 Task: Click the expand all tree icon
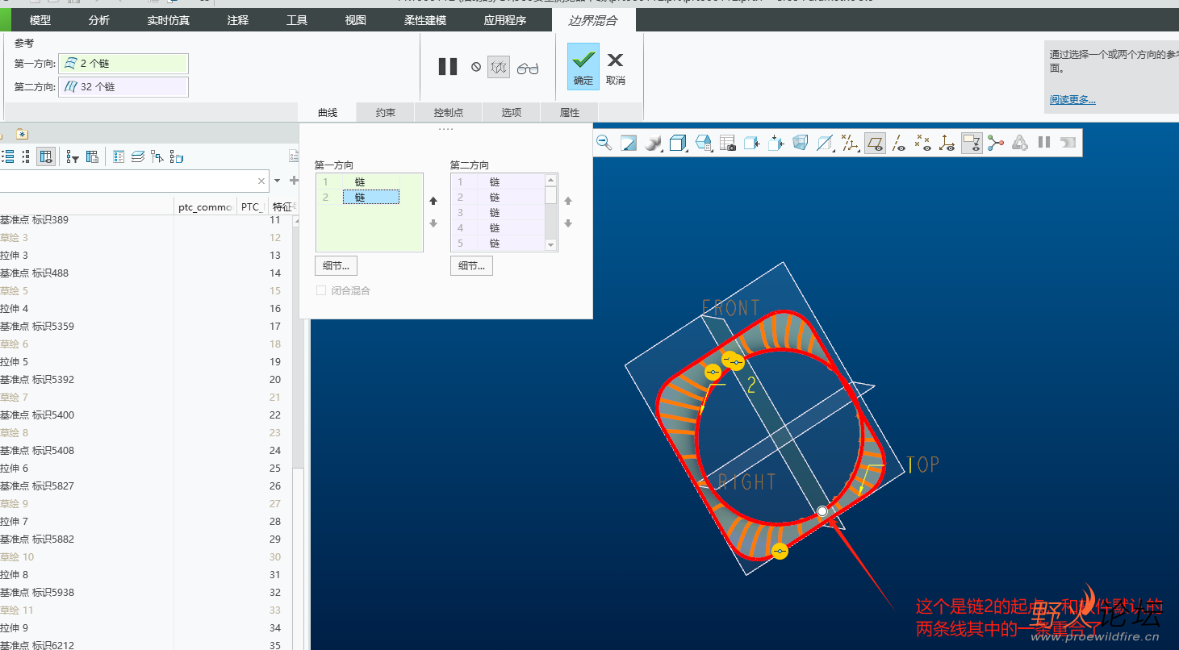[7, 156]
